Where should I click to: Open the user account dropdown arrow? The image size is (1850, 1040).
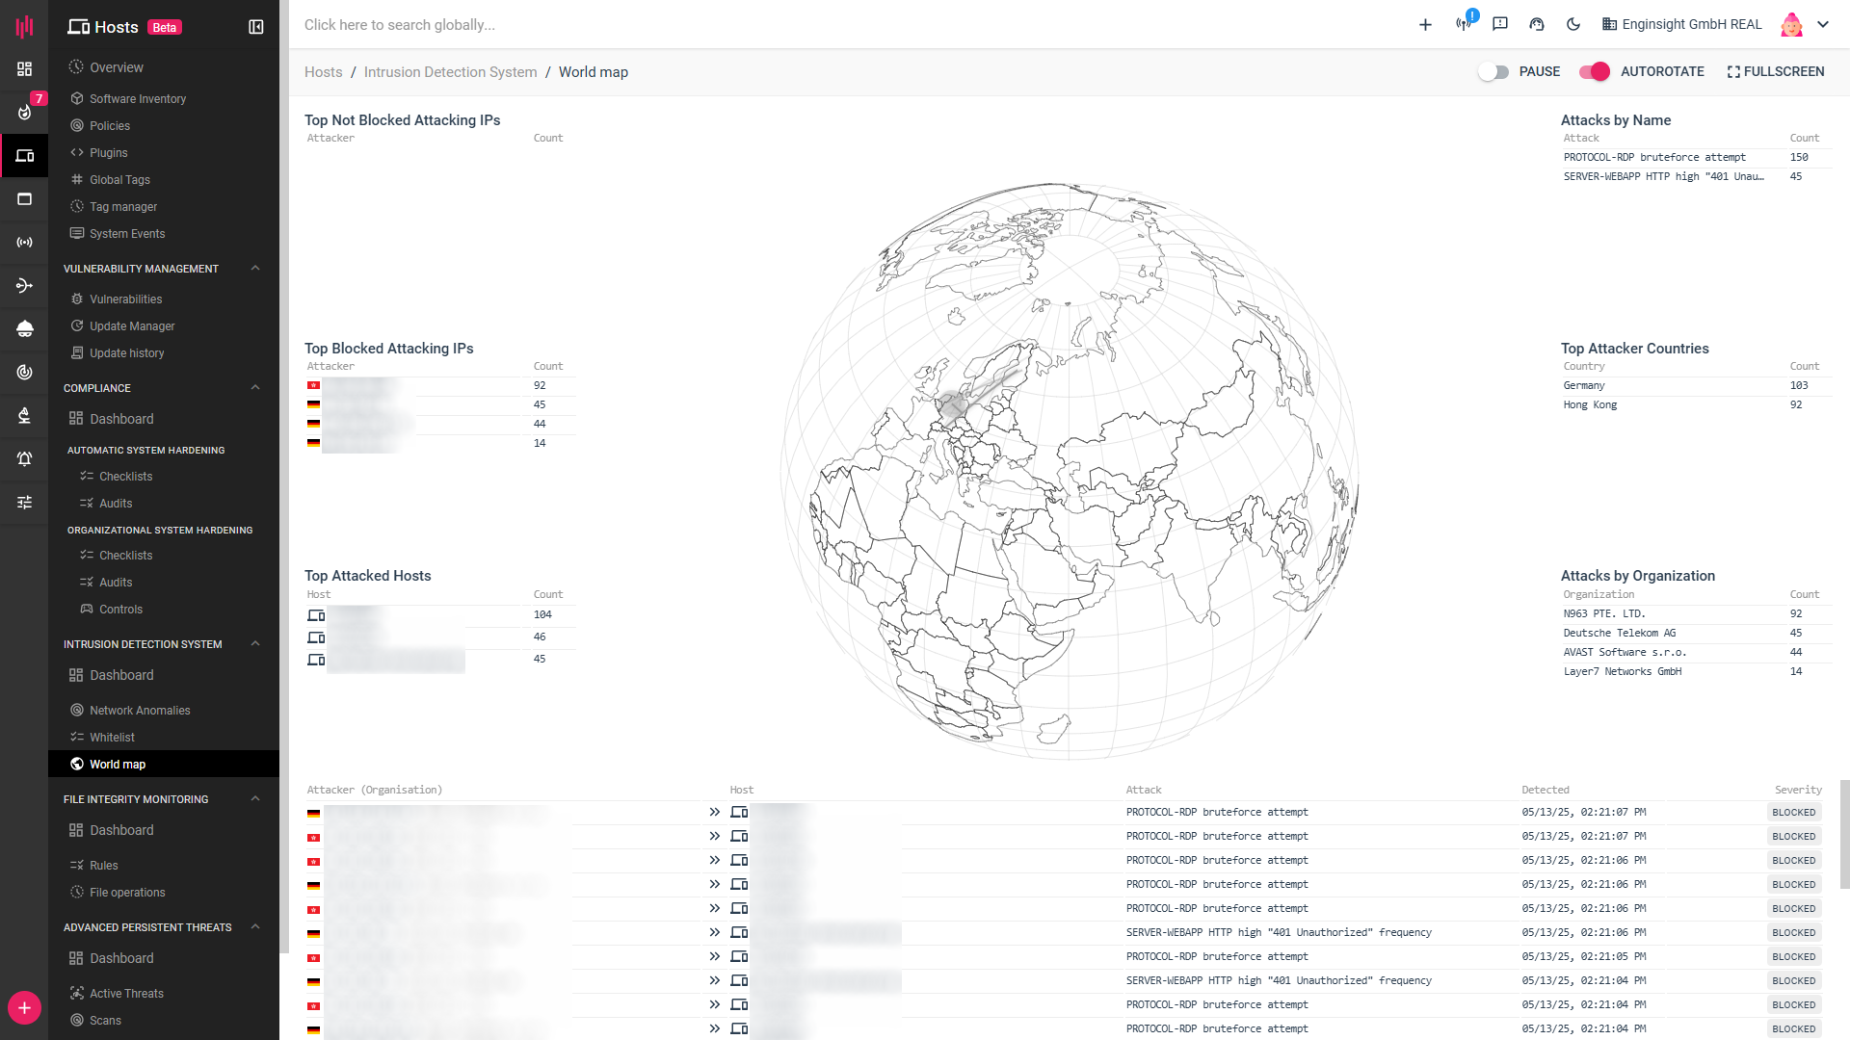click(1823, 25)
